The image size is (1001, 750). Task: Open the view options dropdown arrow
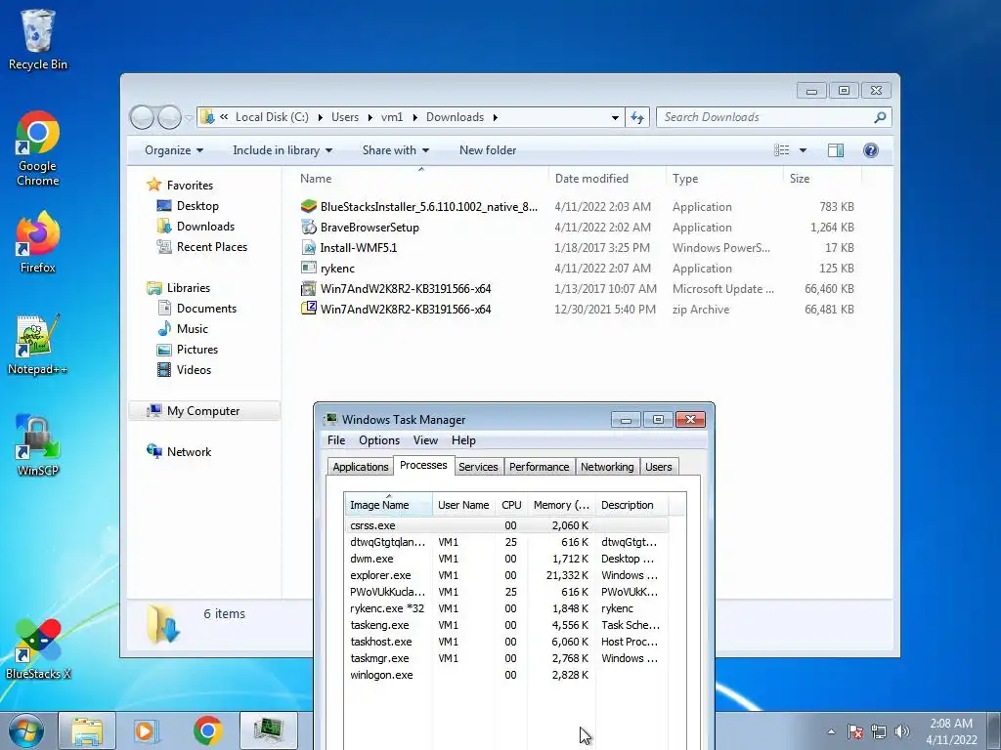click(x=804, y=150)
